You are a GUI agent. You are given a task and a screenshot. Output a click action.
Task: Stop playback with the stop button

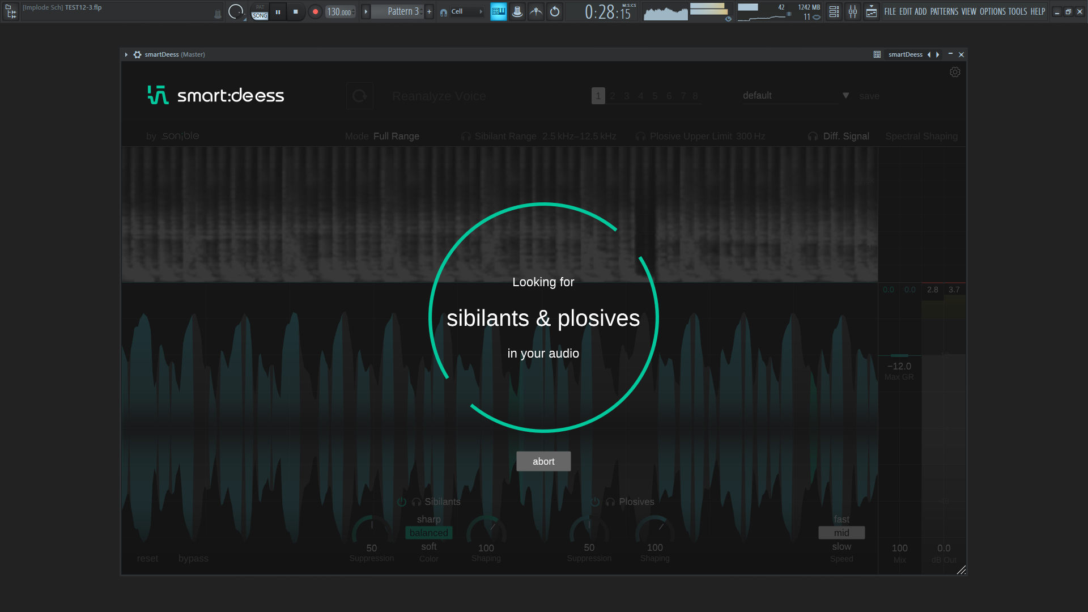[295, 11]
